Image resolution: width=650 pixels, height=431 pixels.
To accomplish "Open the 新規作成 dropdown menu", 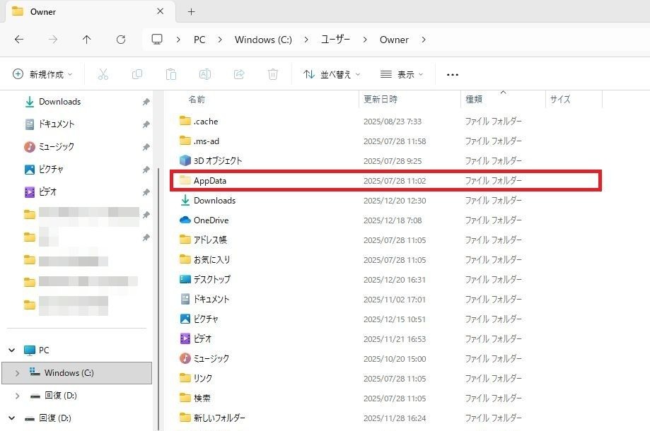I will [44, 74].
